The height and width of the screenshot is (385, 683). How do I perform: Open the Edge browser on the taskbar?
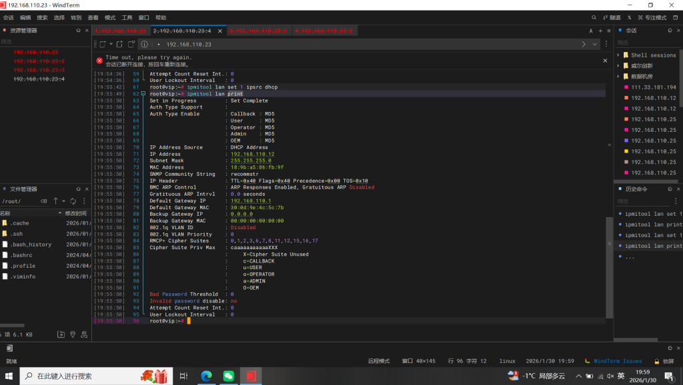pos(206,376)
